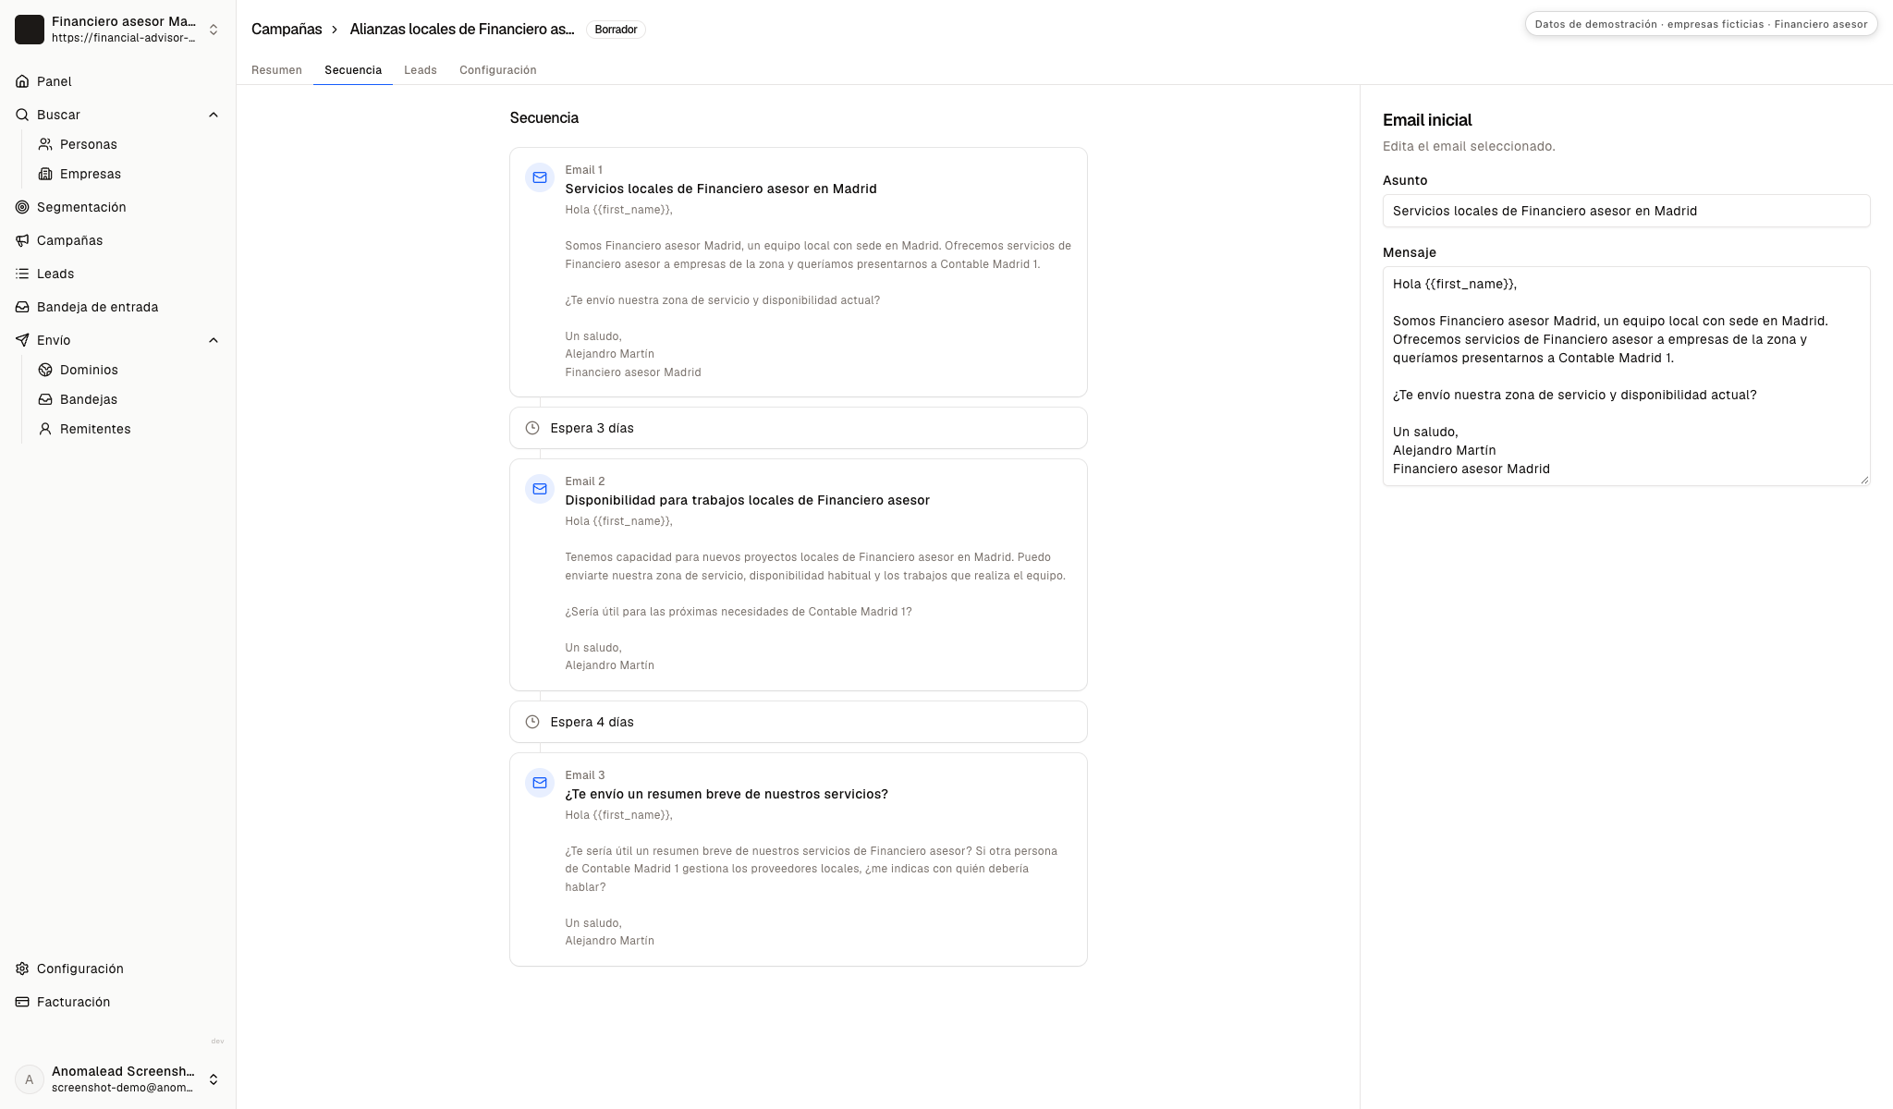Click the Email 2 envelope icon
Screen dimensions: 1893x1109
(x=540, y=489)
